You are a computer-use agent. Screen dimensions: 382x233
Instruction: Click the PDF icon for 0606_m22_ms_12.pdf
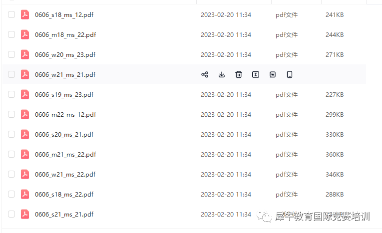(x=25, y=114)
